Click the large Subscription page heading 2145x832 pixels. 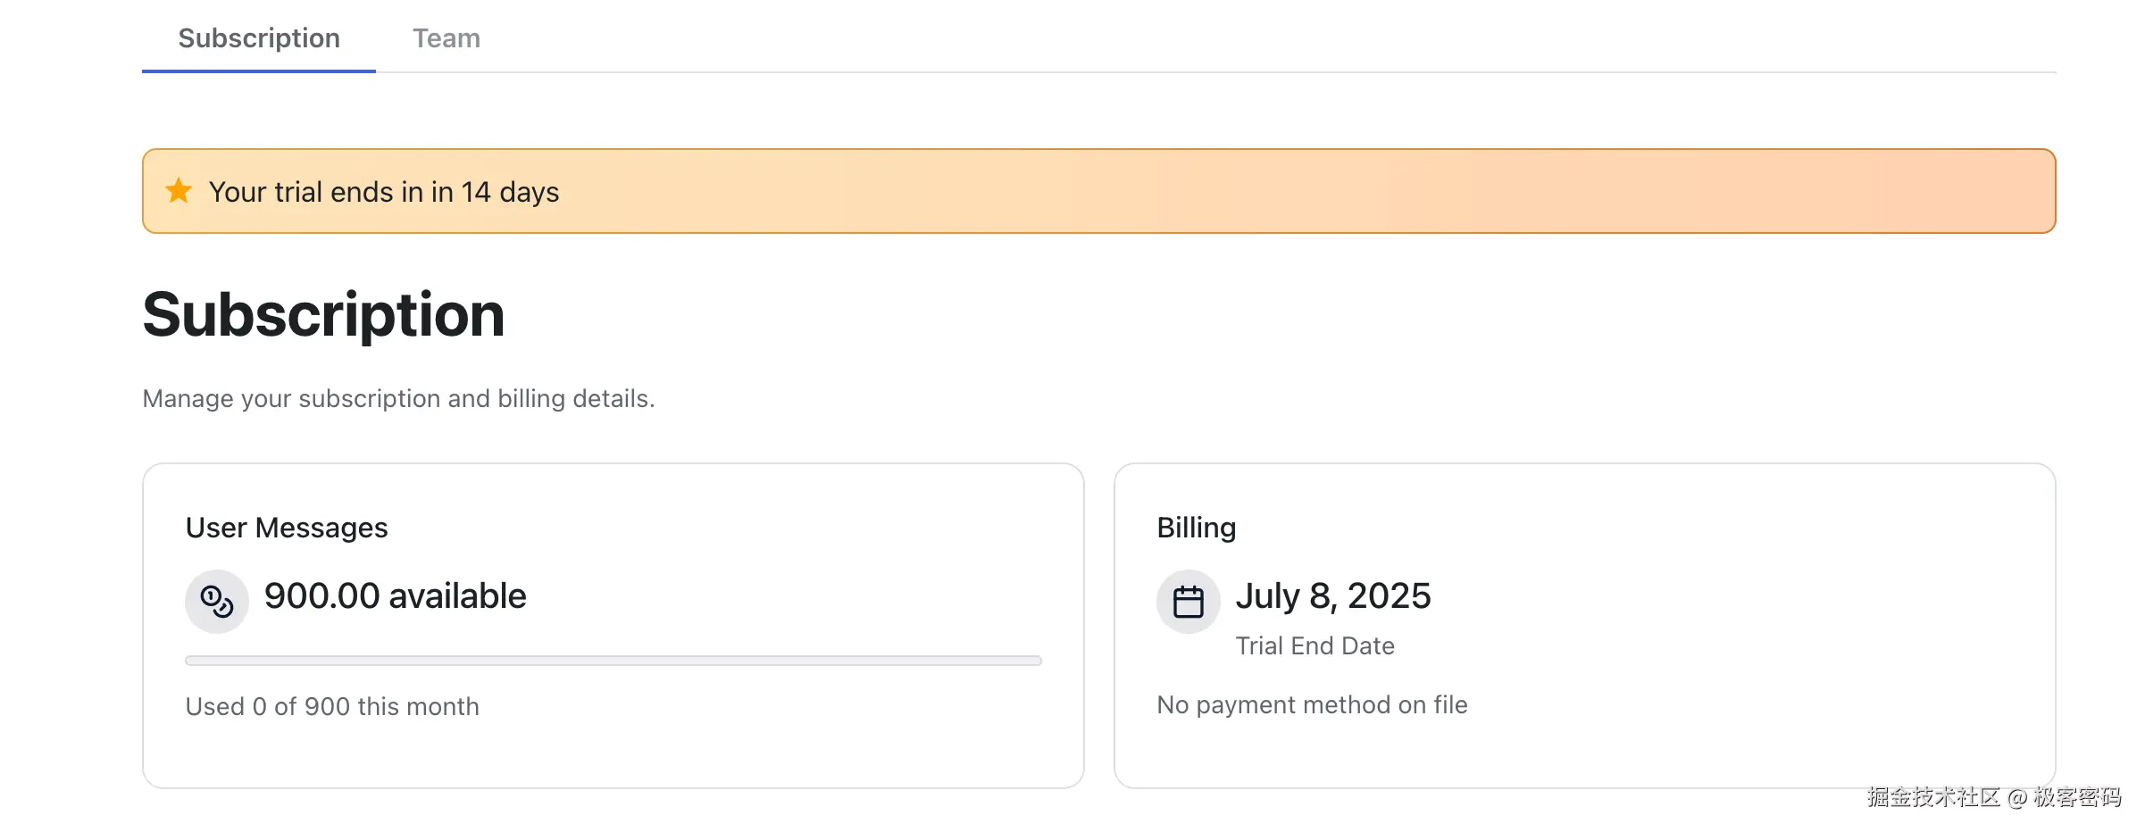pyautogui.click(x=324, y=315)
